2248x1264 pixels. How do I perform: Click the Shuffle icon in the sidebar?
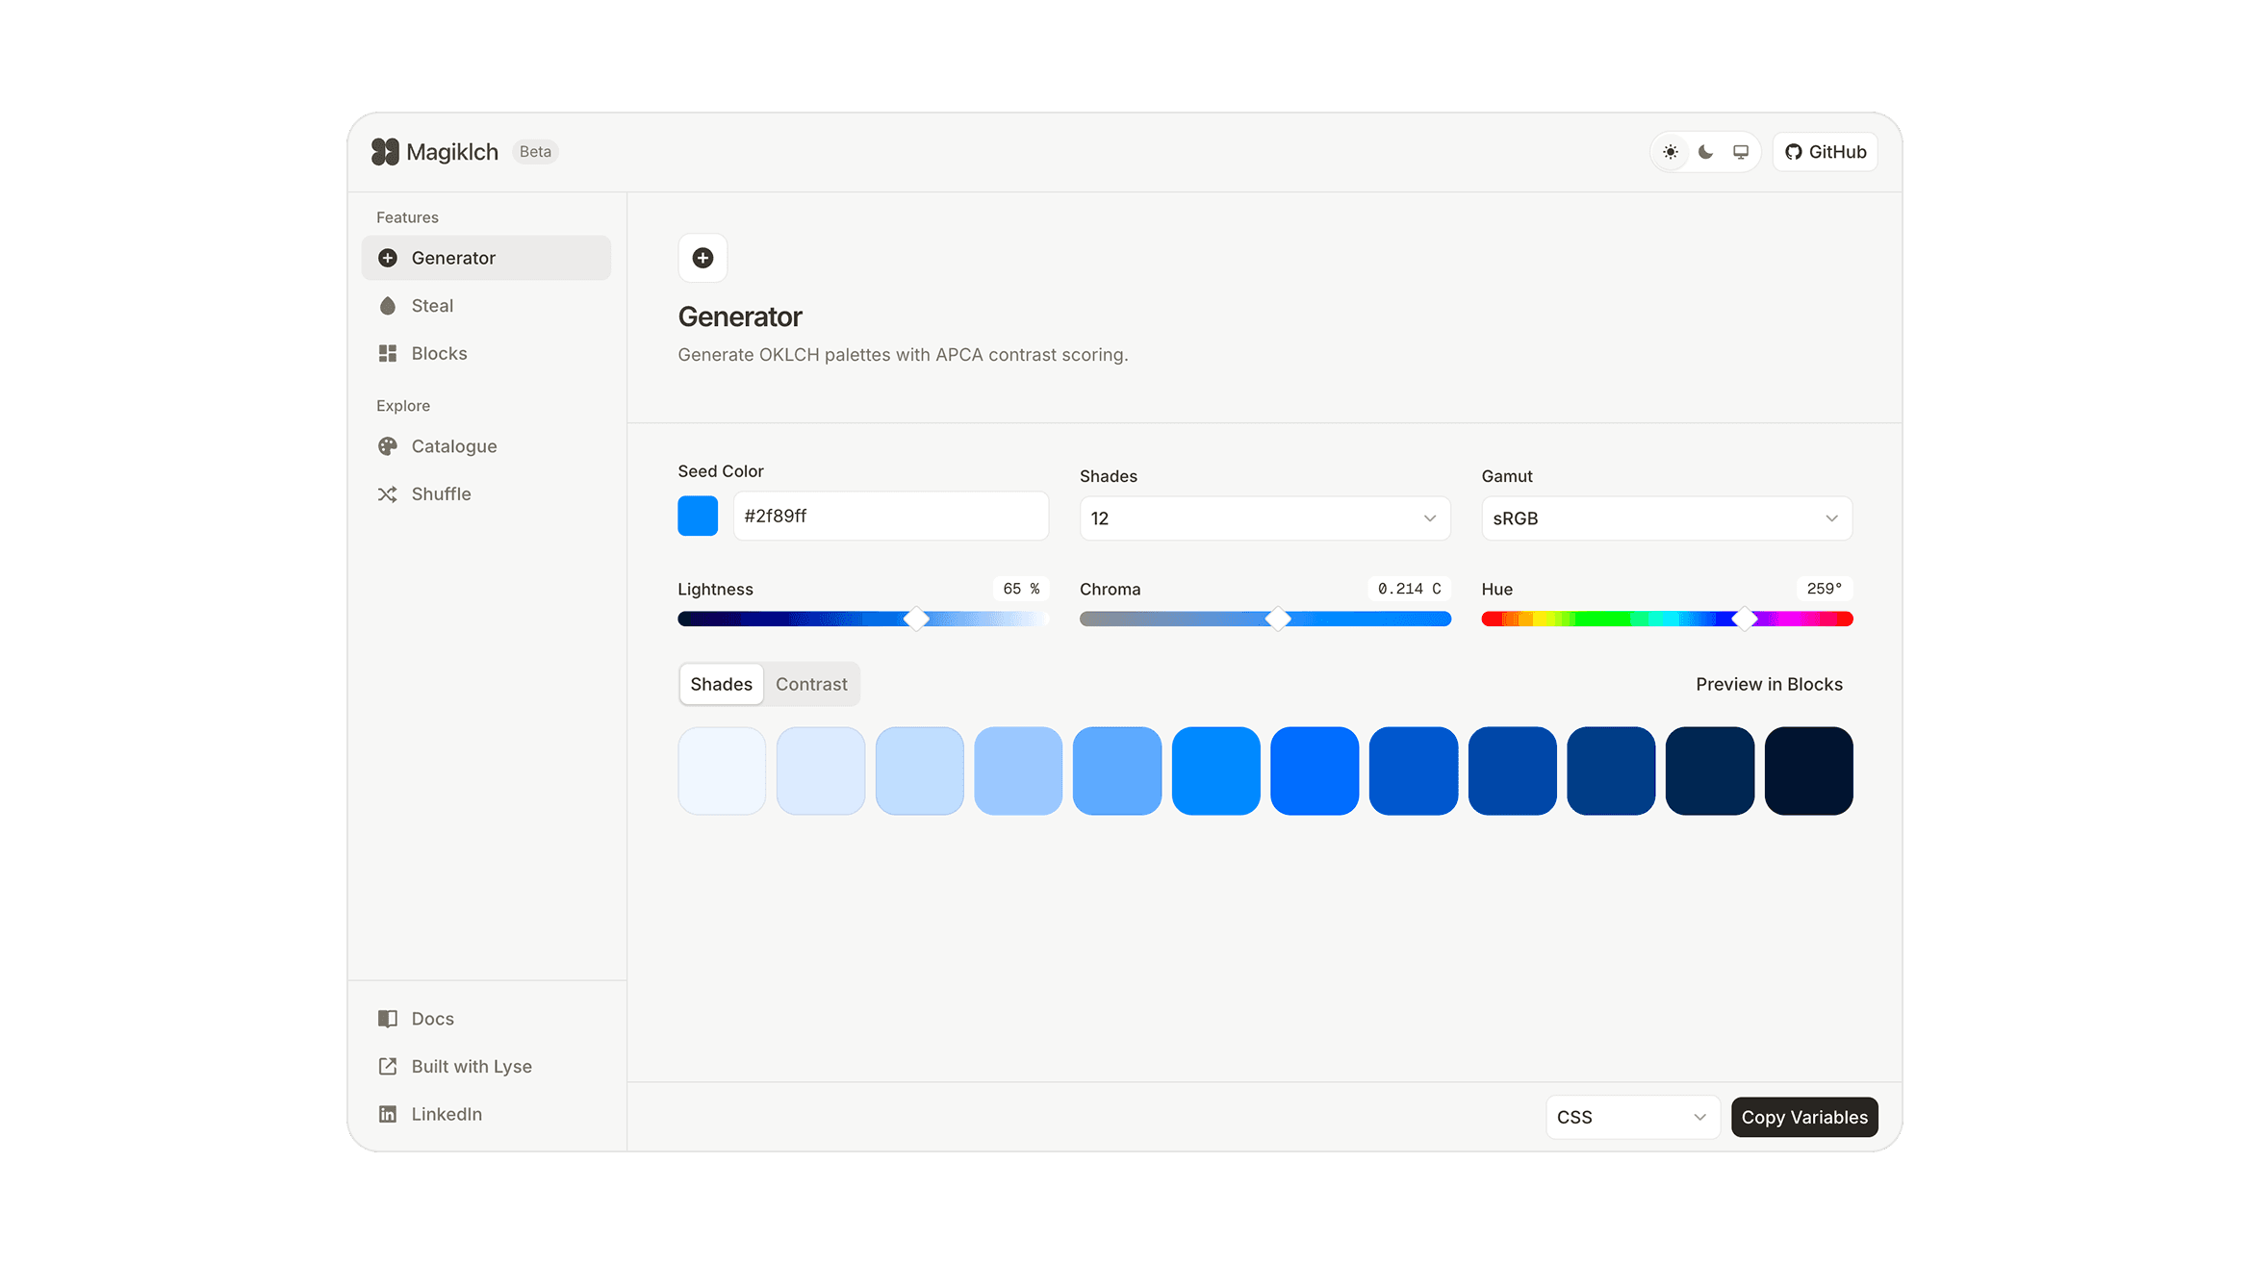[388, 493]
